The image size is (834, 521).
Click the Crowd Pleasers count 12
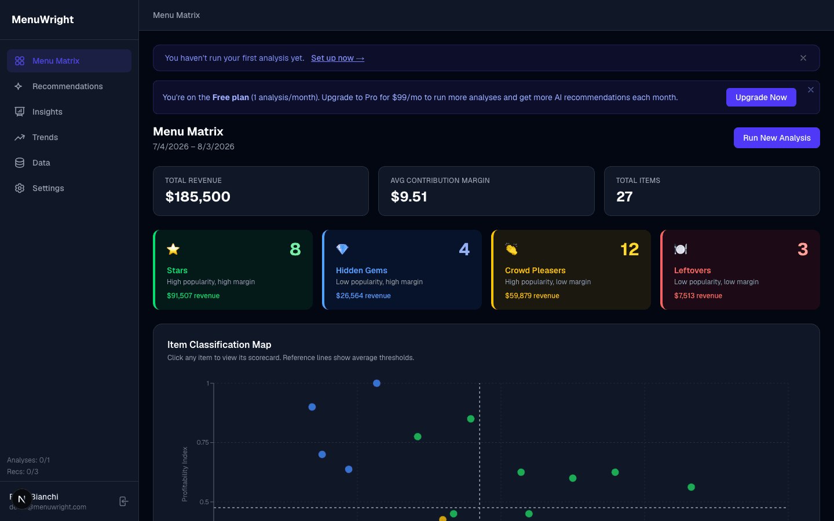[630, 250]
